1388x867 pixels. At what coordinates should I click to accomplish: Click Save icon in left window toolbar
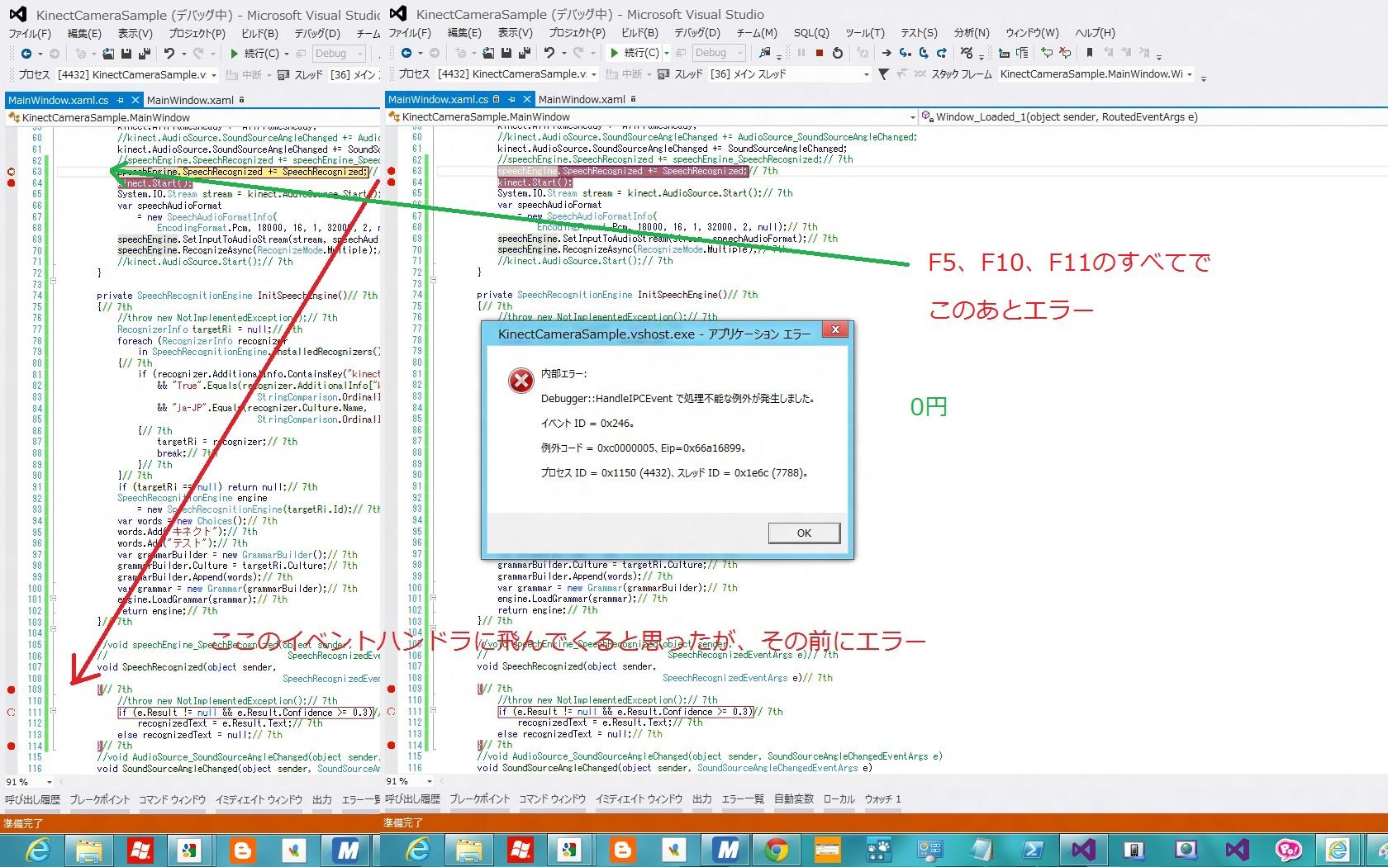pos(126,54)
